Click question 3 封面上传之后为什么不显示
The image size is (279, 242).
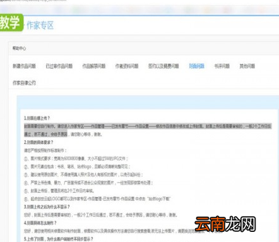pyautogui.click(x=47, y=207)
